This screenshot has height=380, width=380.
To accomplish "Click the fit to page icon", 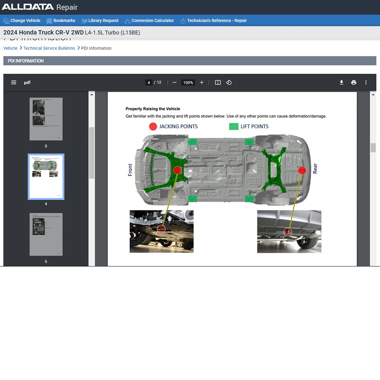I will (x=218, y=82).
